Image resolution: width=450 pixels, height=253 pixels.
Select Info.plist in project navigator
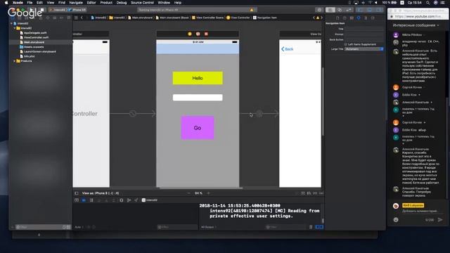tap(30, 56)
